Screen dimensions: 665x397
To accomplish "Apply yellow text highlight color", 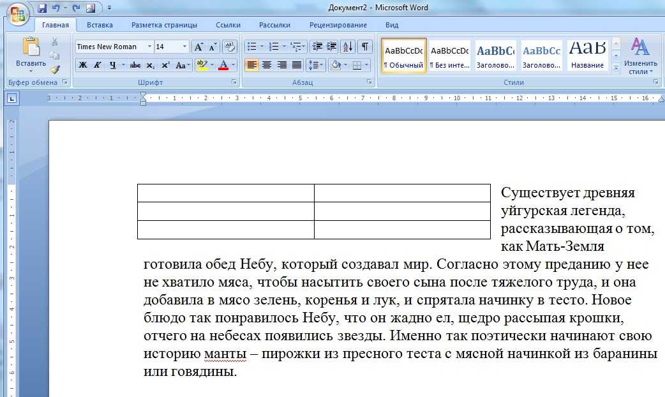I will coord(202,65).
